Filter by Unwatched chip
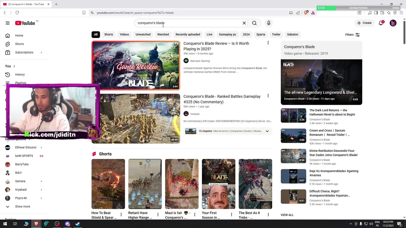The image size is (406, 228). coord(143,35)
